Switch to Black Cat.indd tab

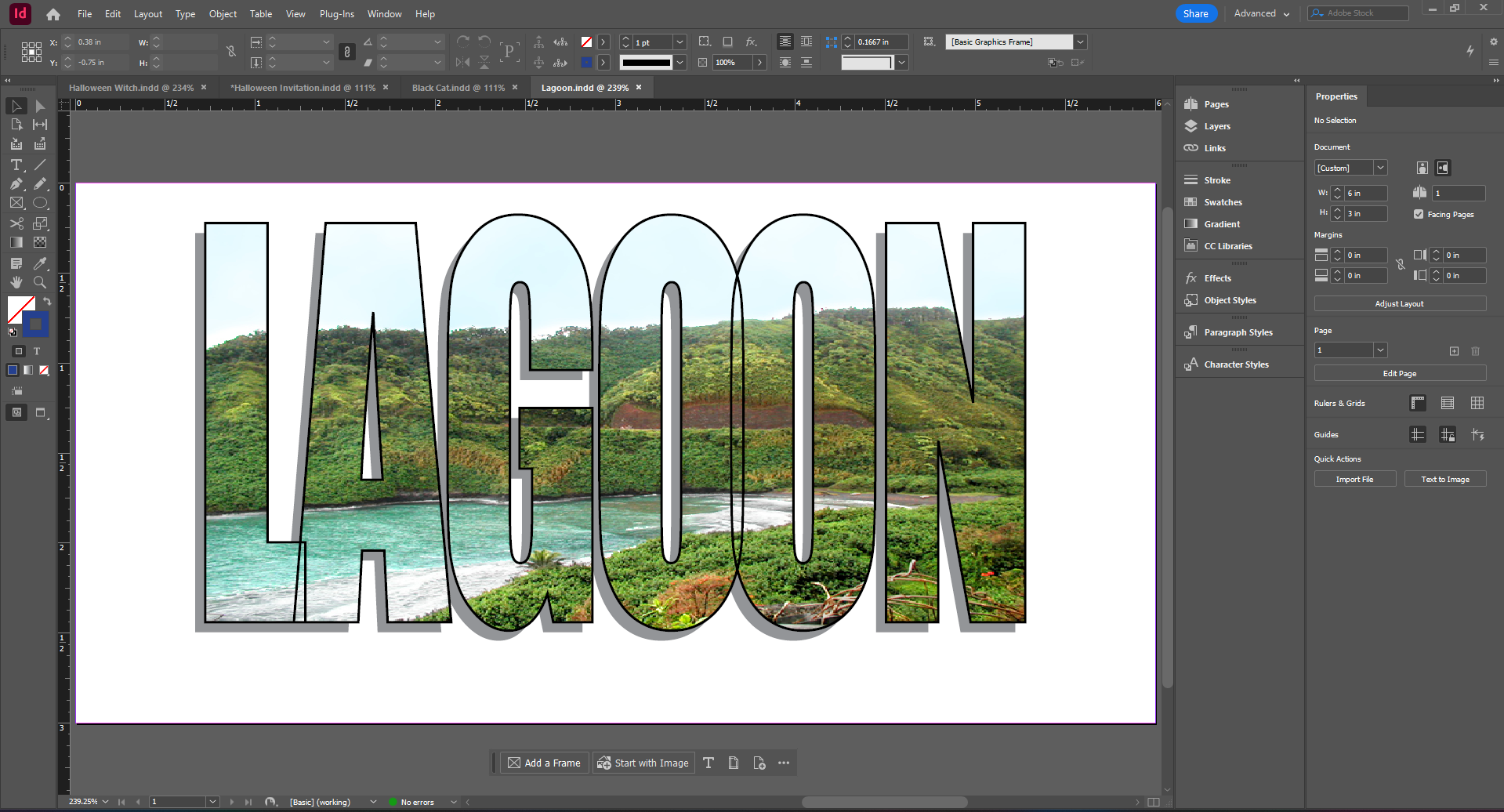tap(458, 88)
